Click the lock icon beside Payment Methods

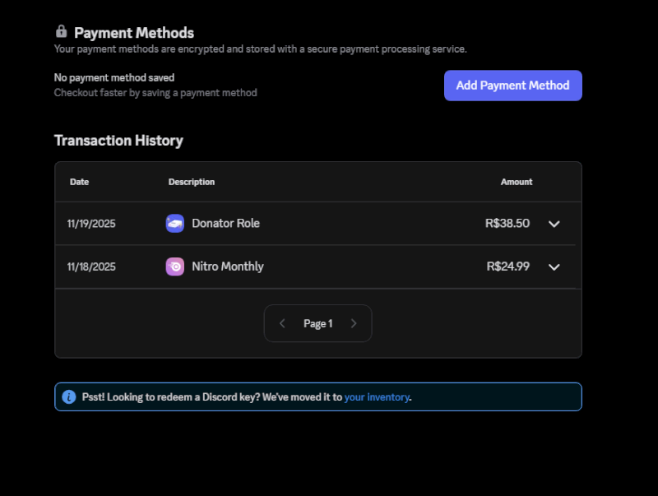tap(61, 31)
